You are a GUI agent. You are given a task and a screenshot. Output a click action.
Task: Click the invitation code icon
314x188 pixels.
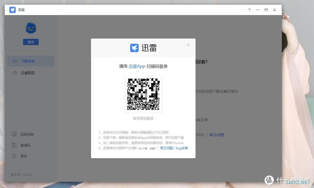[14, 145]
